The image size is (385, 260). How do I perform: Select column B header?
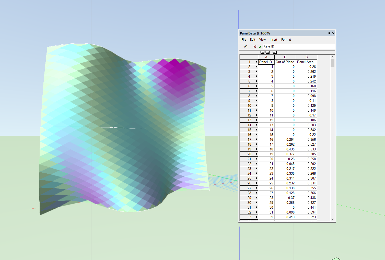click(285, 57)
